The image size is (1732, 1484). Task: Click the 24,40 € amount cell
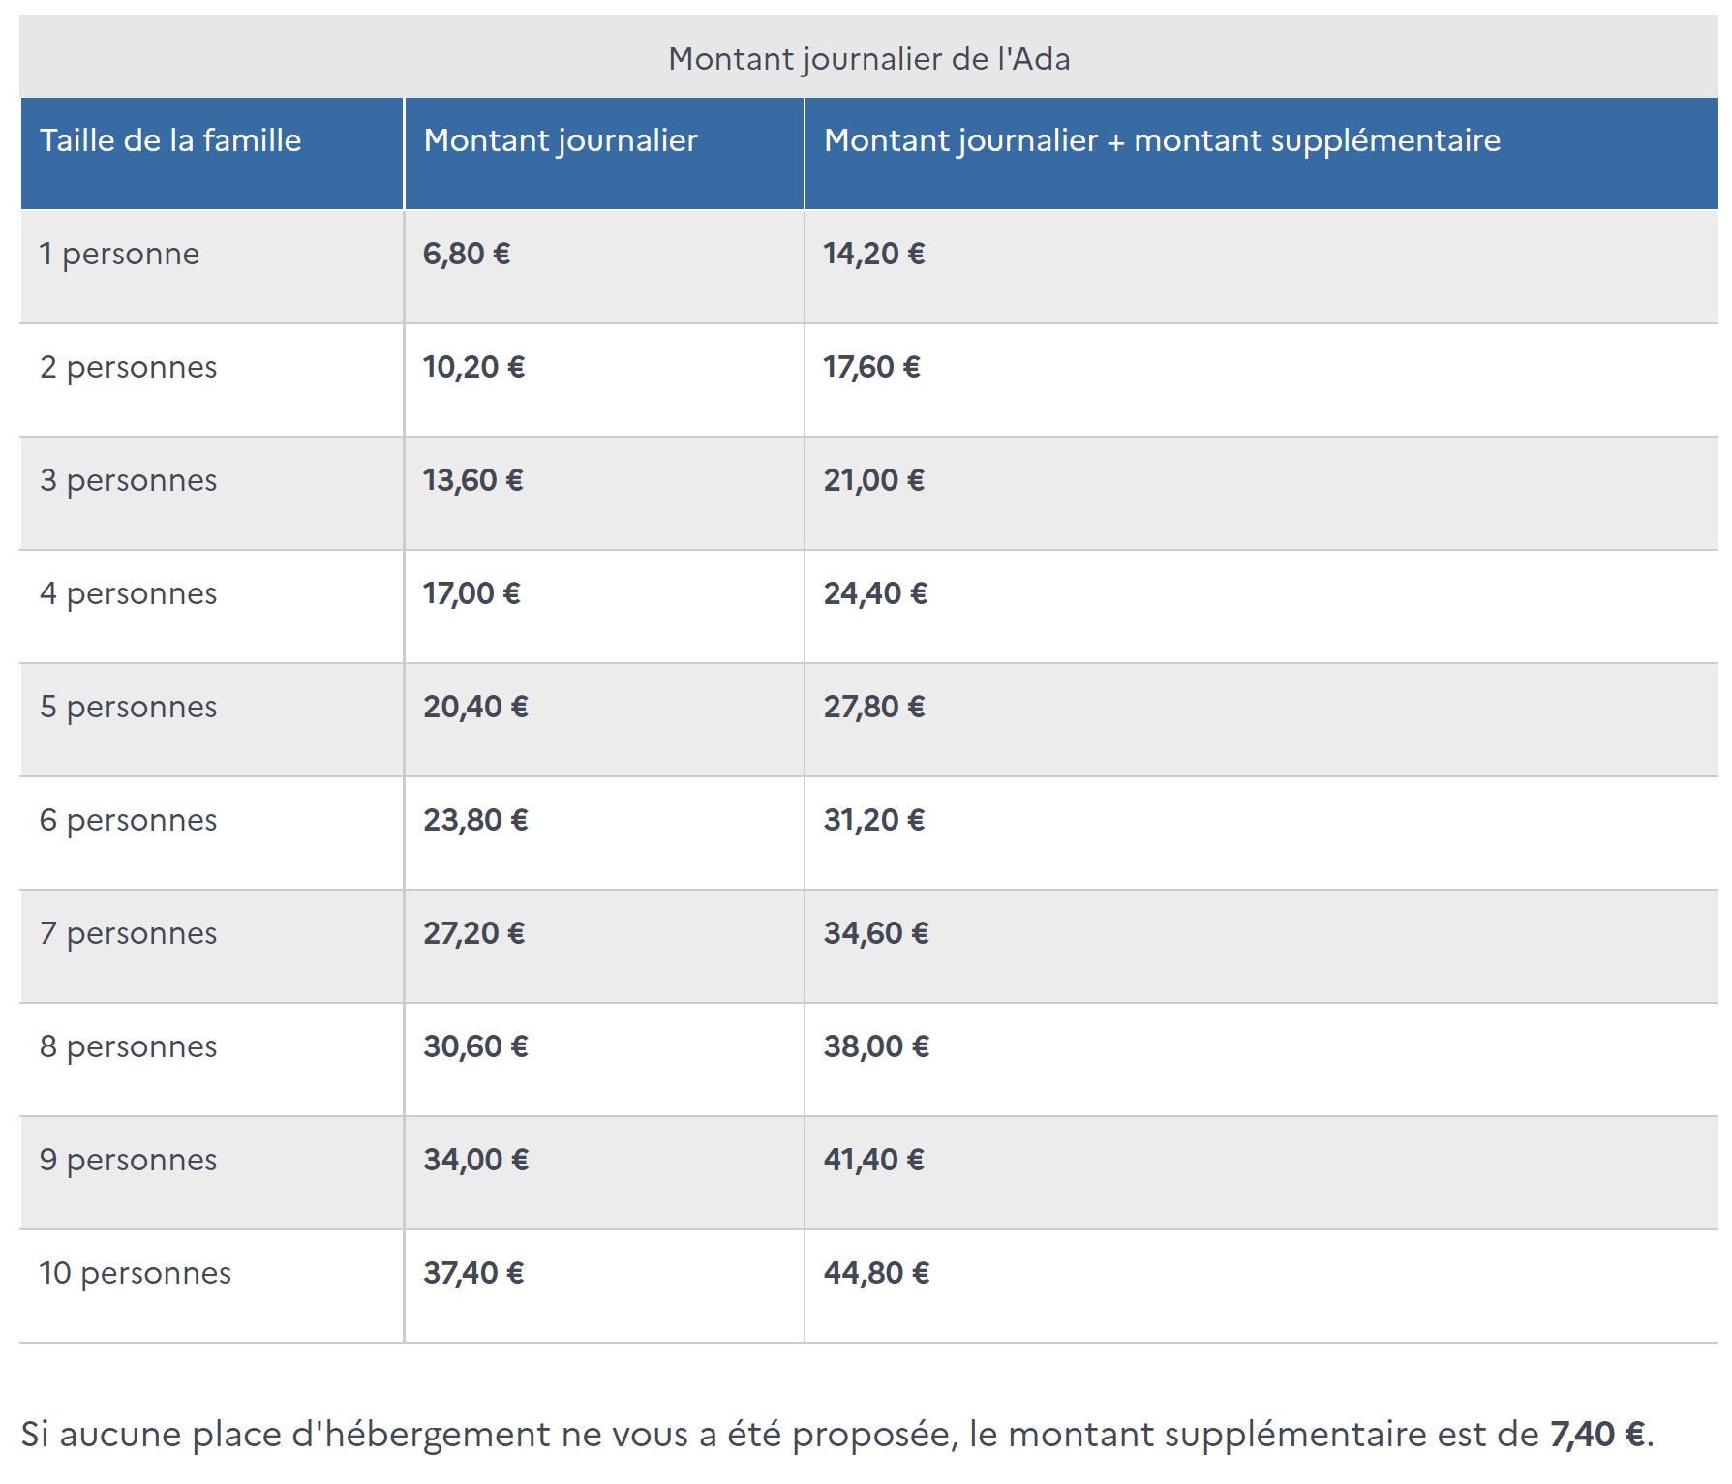[x=875, y=593]
